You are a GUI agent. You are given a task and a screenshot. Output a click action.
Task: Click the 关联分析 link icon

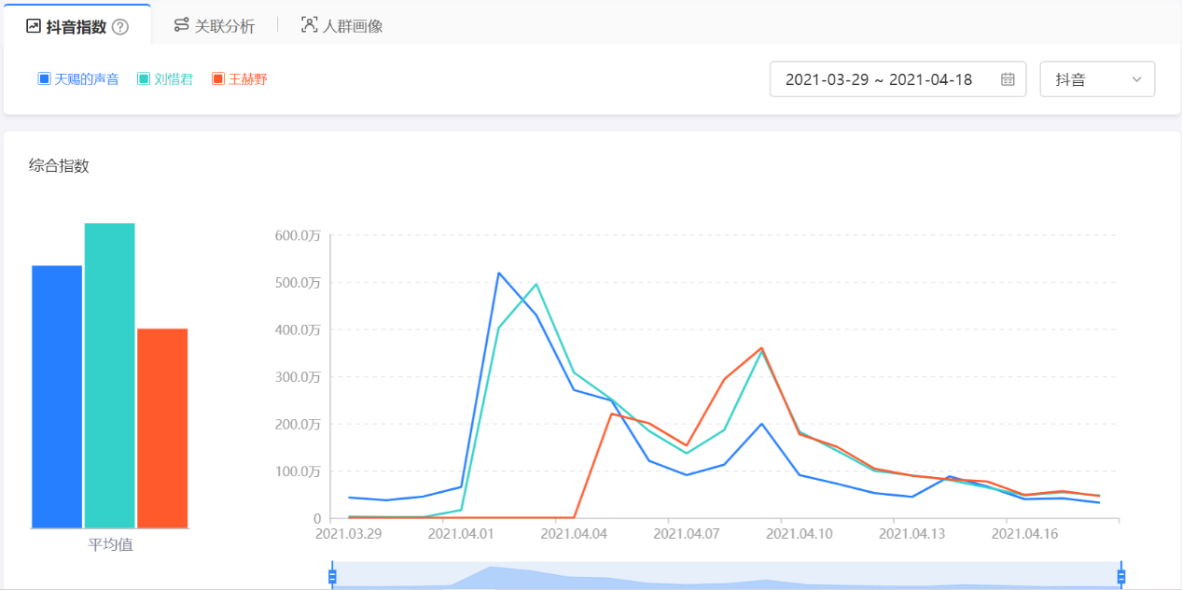point(181,25)
